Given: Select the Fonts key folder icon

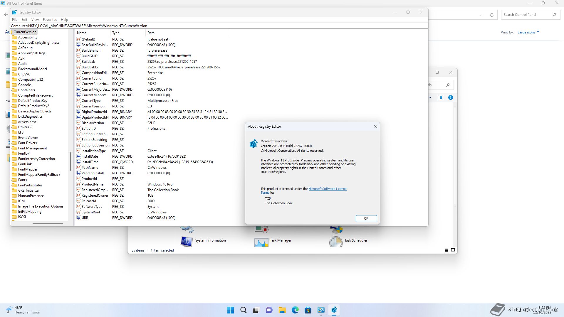Looking at the screenshot, I should click(14, 180).
